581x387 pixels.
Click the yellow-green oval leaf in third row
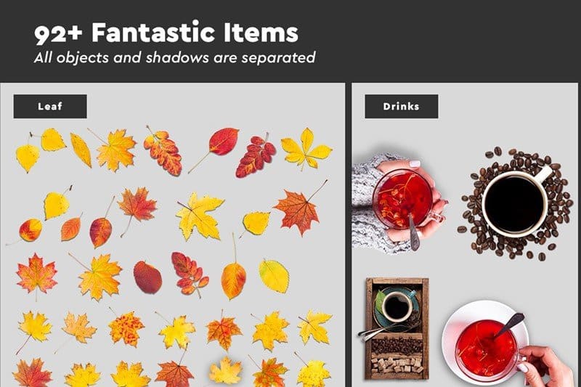coord(274,276)
